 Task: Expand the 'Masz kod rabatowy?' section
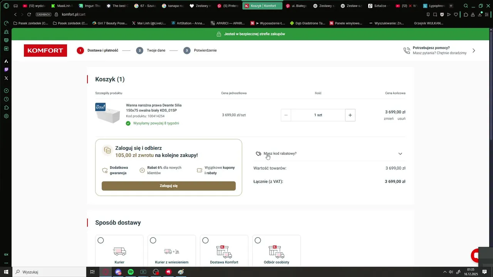329,154
